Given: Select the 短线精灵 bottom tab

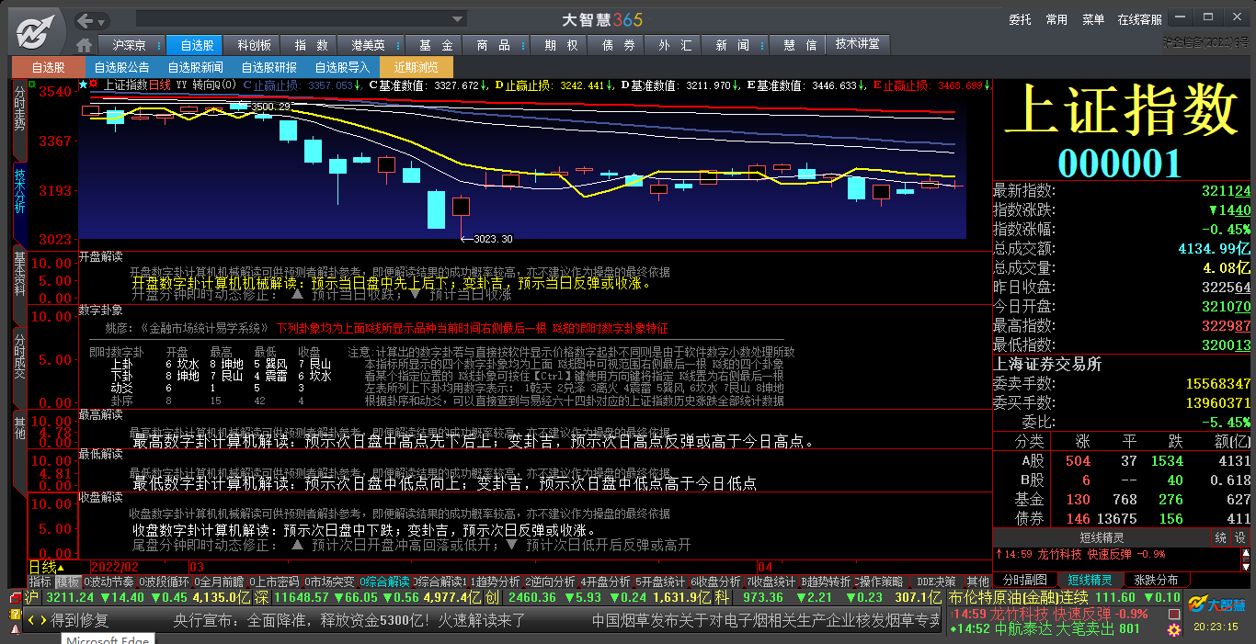Looking at the screenshot, I should coord(1090,580).
